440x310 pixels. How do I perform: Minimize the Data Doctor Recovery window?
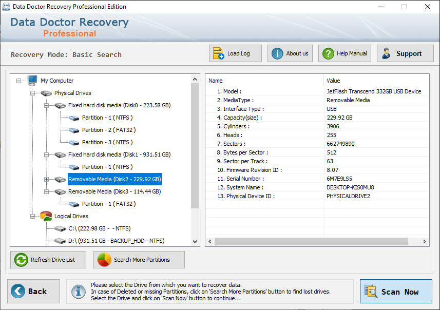tap(381, 7)
